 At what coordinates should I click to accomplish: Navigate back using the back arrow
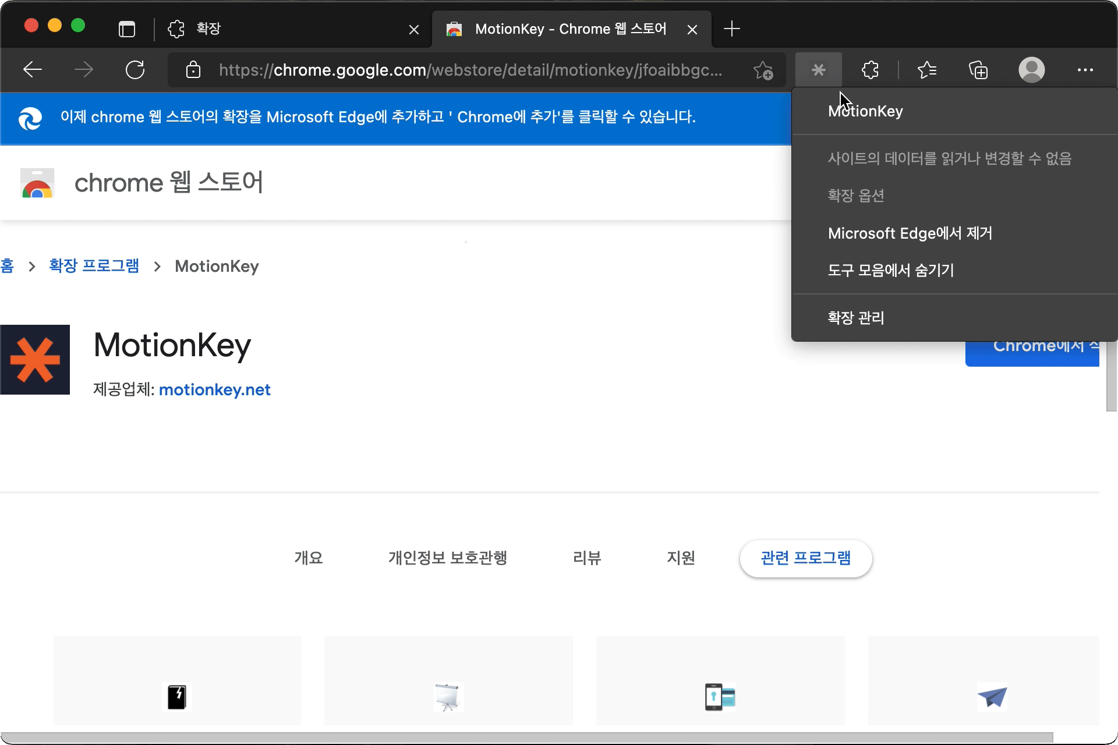click(32, 69)
